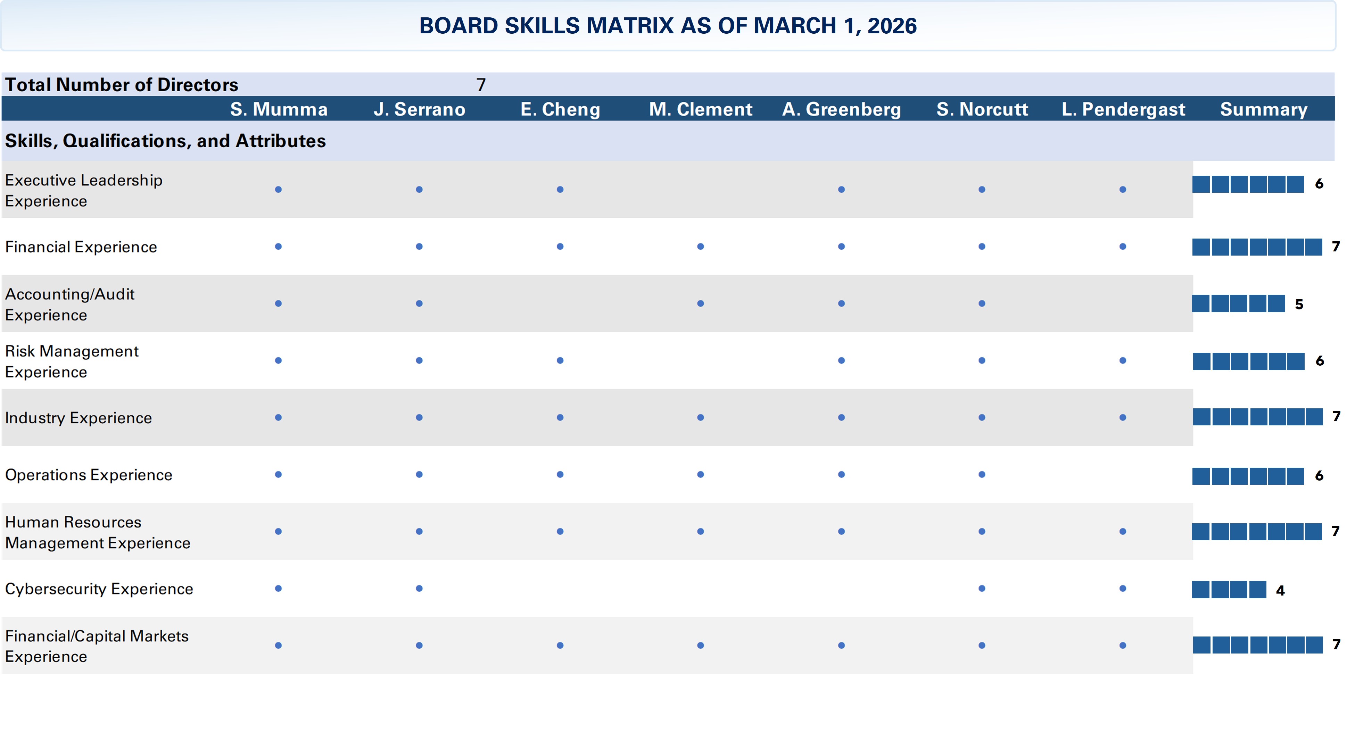
Task: Click L. Pendergast's Executive Leadership dot
Action: (x=1123, y=189)
